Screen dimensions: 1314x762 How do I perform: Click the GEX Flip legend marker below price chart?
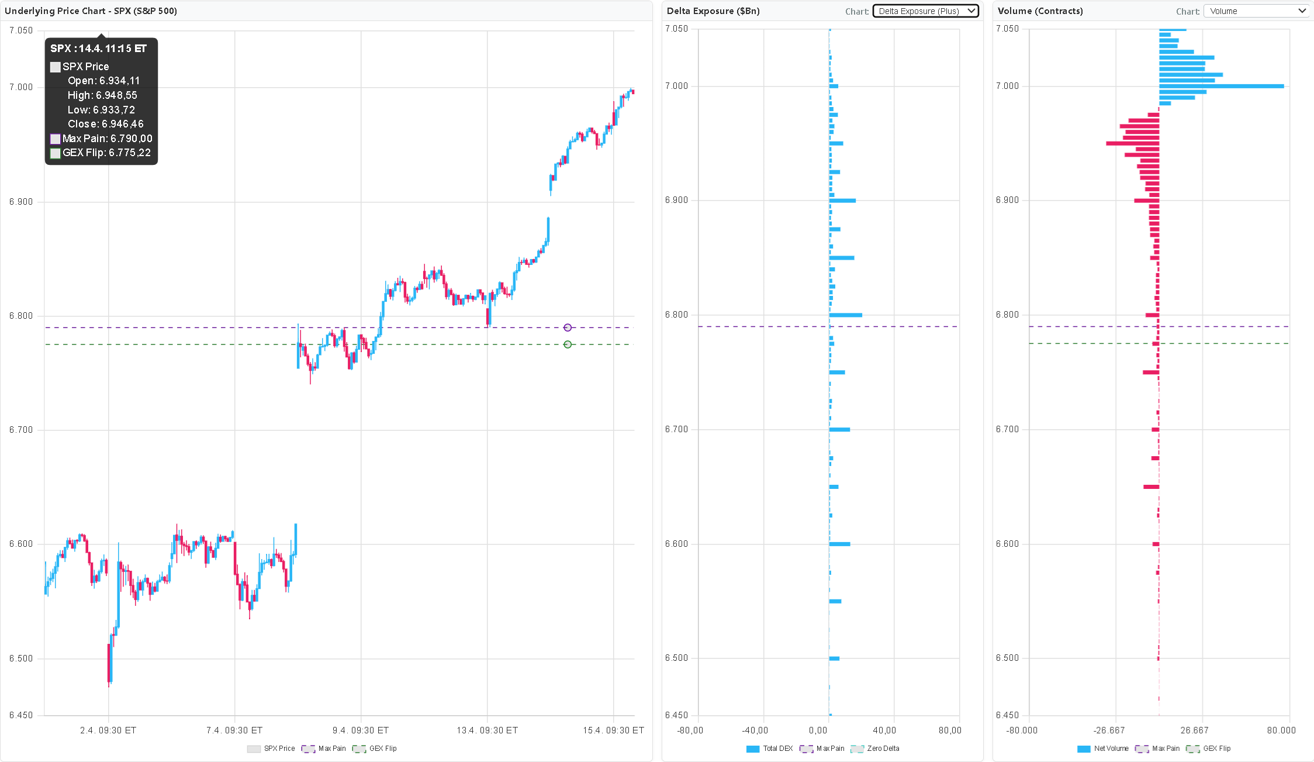point(359,749)
